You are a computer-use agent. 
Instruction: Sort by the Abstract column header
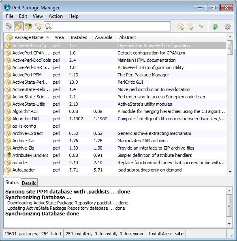171,37
